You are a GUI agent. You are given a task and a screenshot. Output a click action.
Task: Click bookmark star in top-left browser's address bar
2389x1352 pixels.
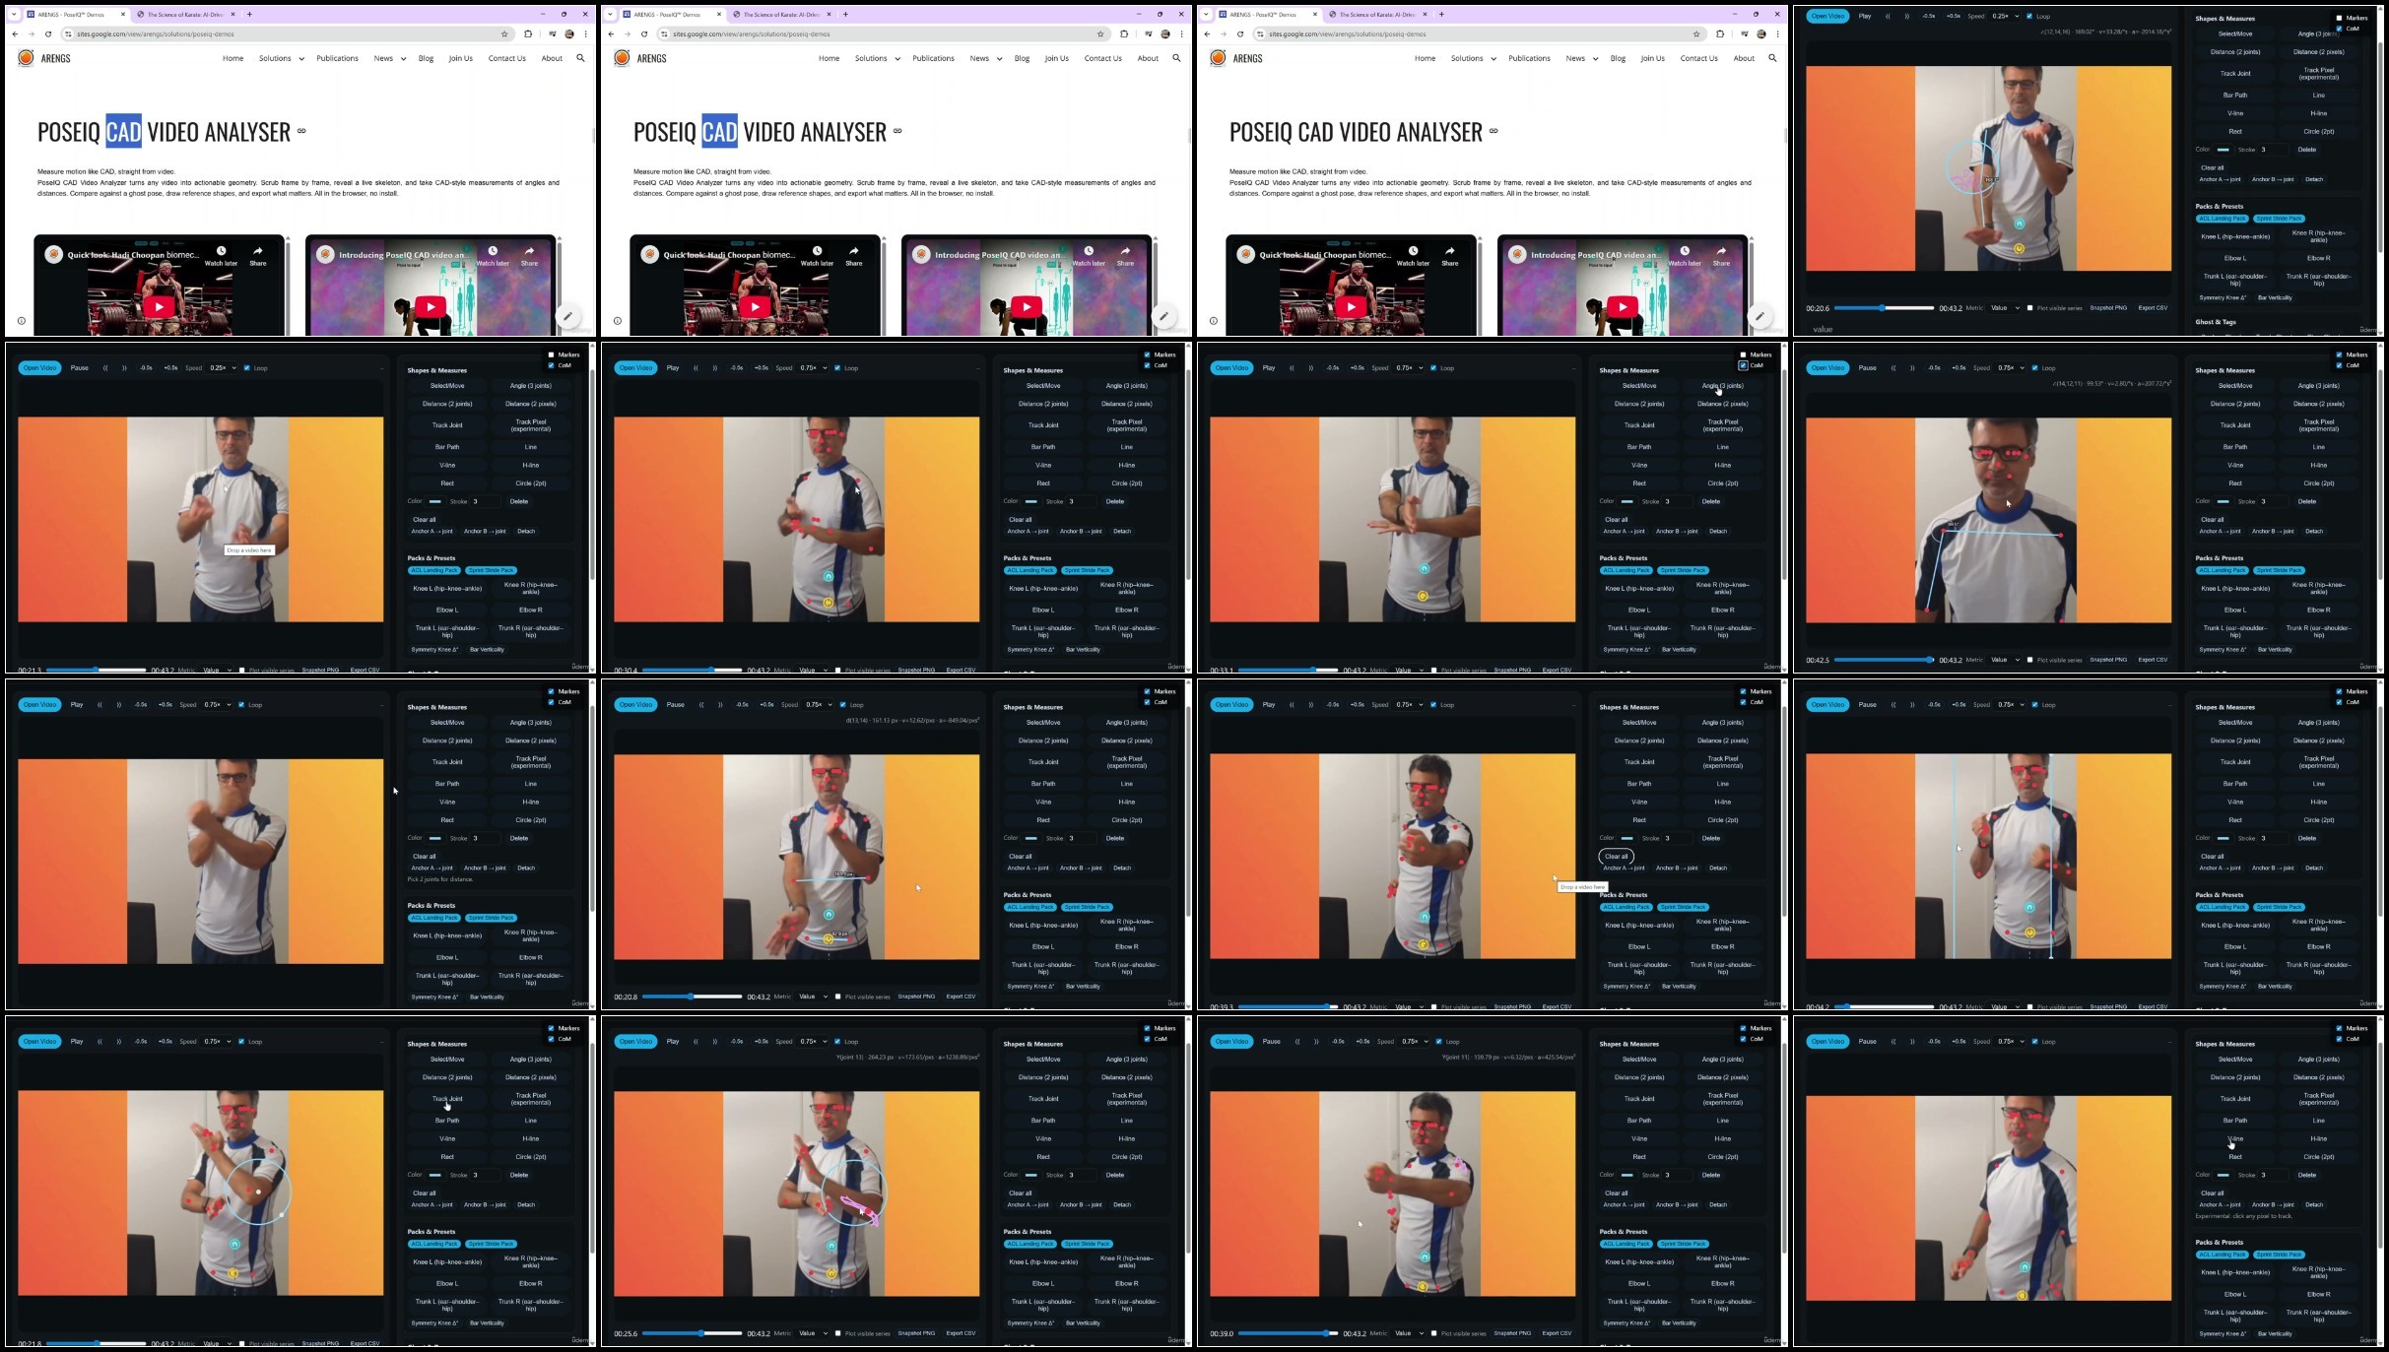pos(504,33)
